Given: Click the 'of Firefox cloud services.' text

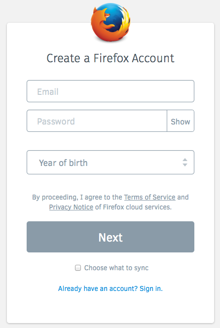Looking at the screenshot, I should pos(133,207).
